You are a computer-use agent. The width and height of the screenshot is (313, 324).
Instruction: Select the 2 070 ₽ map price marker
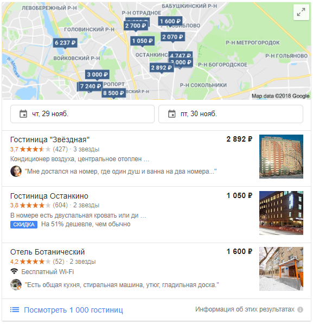pos(173,37)
